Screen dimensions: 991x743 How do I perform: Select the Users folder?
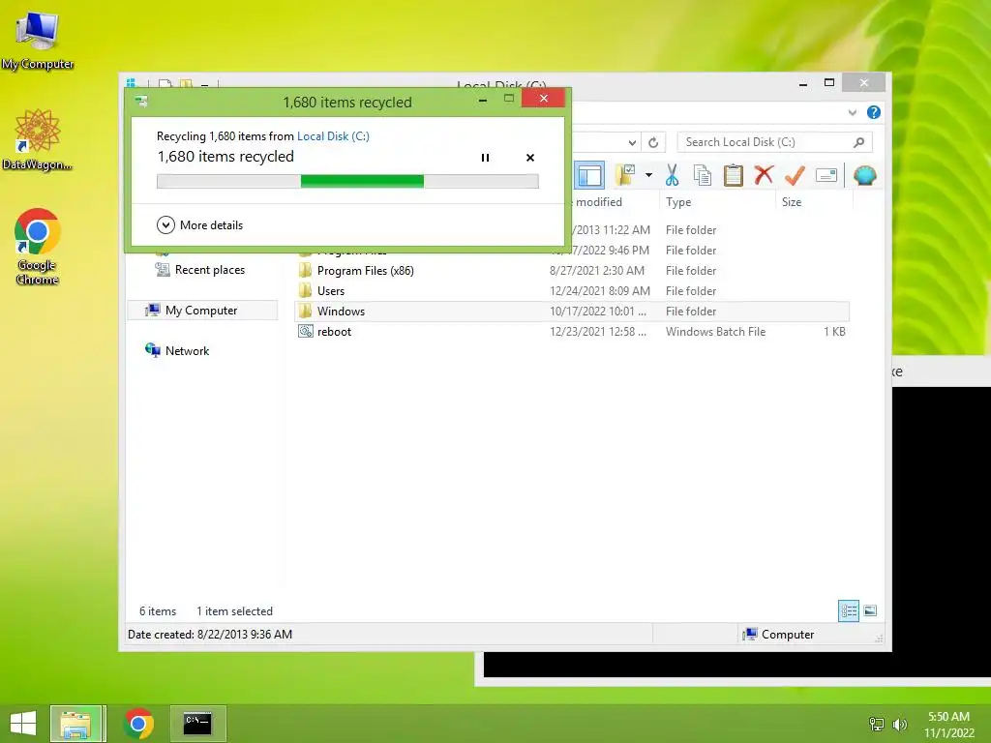[x=331, y=290]
